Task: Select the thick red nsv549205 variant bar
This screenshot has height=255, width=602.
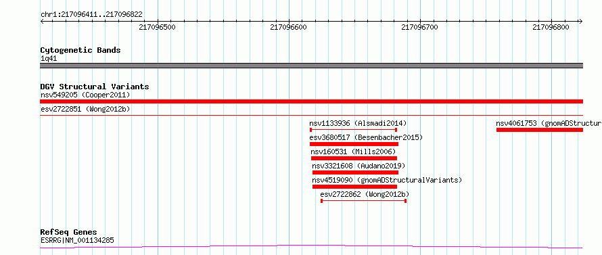Action: click(x=311, y=101)
